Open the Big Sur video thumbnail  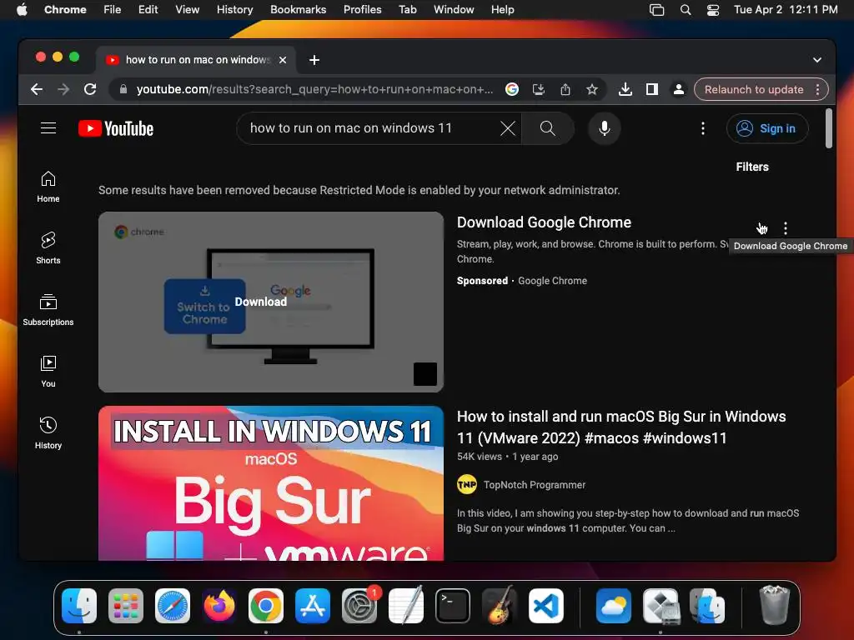[271, 483]
